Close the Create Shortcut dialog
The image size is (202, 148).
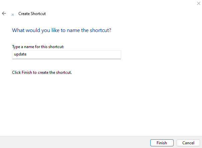[199, 3]
